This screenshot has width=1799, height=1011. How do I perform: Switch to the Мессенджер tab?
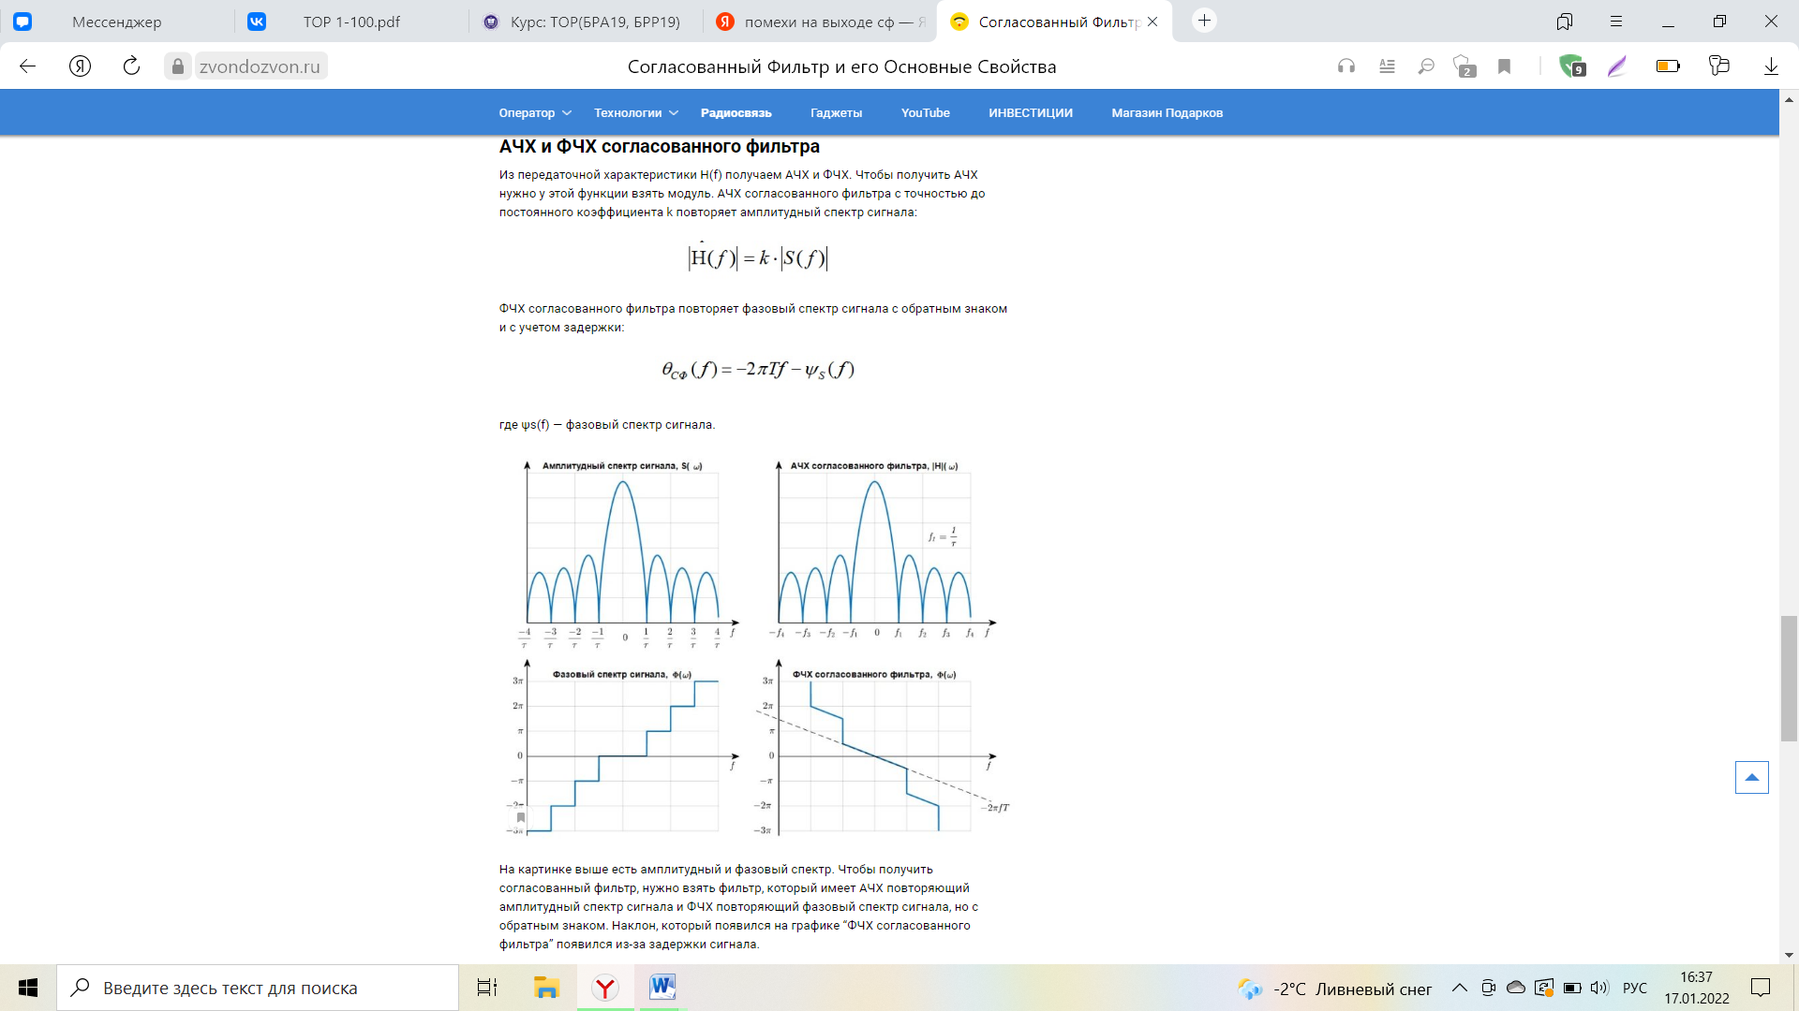(117, 22)
